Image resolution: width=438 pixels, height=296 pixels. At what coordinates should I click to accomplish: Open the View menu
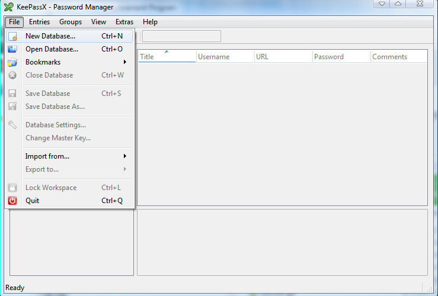tap(98, 22)
